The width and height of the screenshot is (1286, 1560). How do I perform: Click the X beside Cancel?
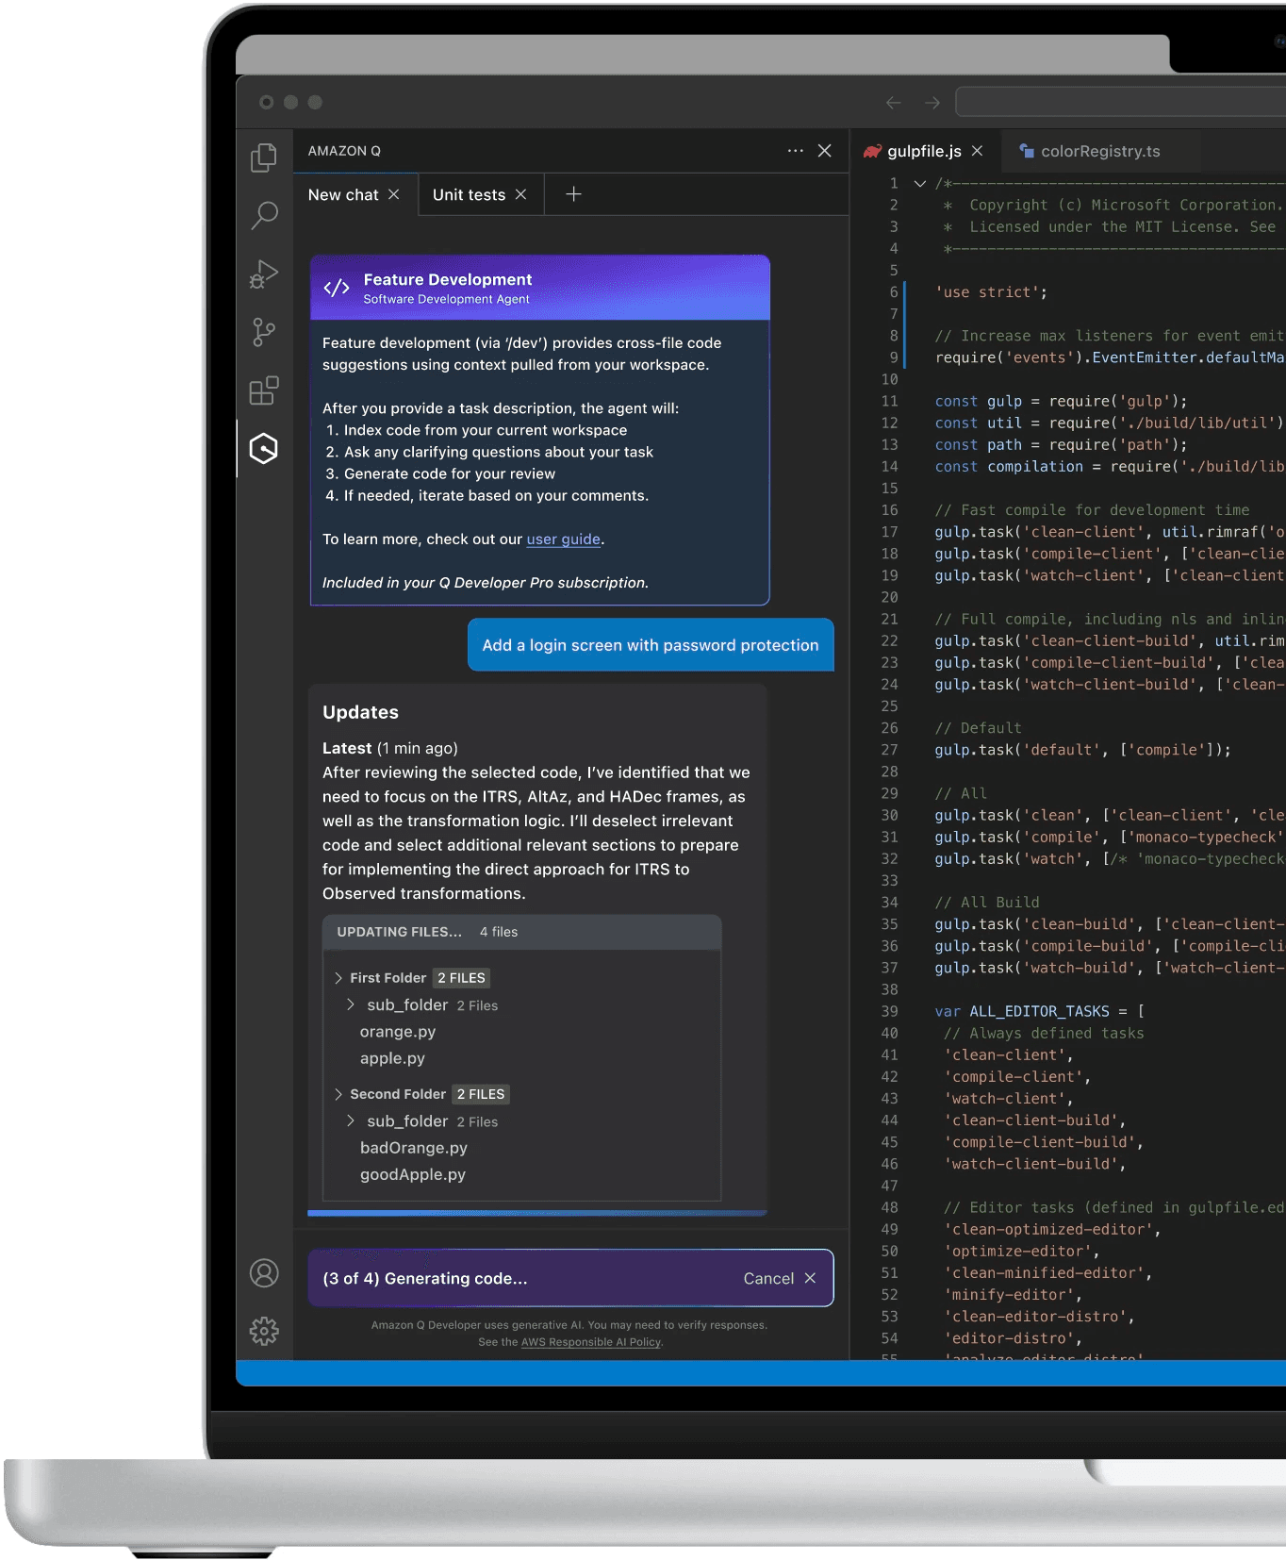coord(810,1278)
